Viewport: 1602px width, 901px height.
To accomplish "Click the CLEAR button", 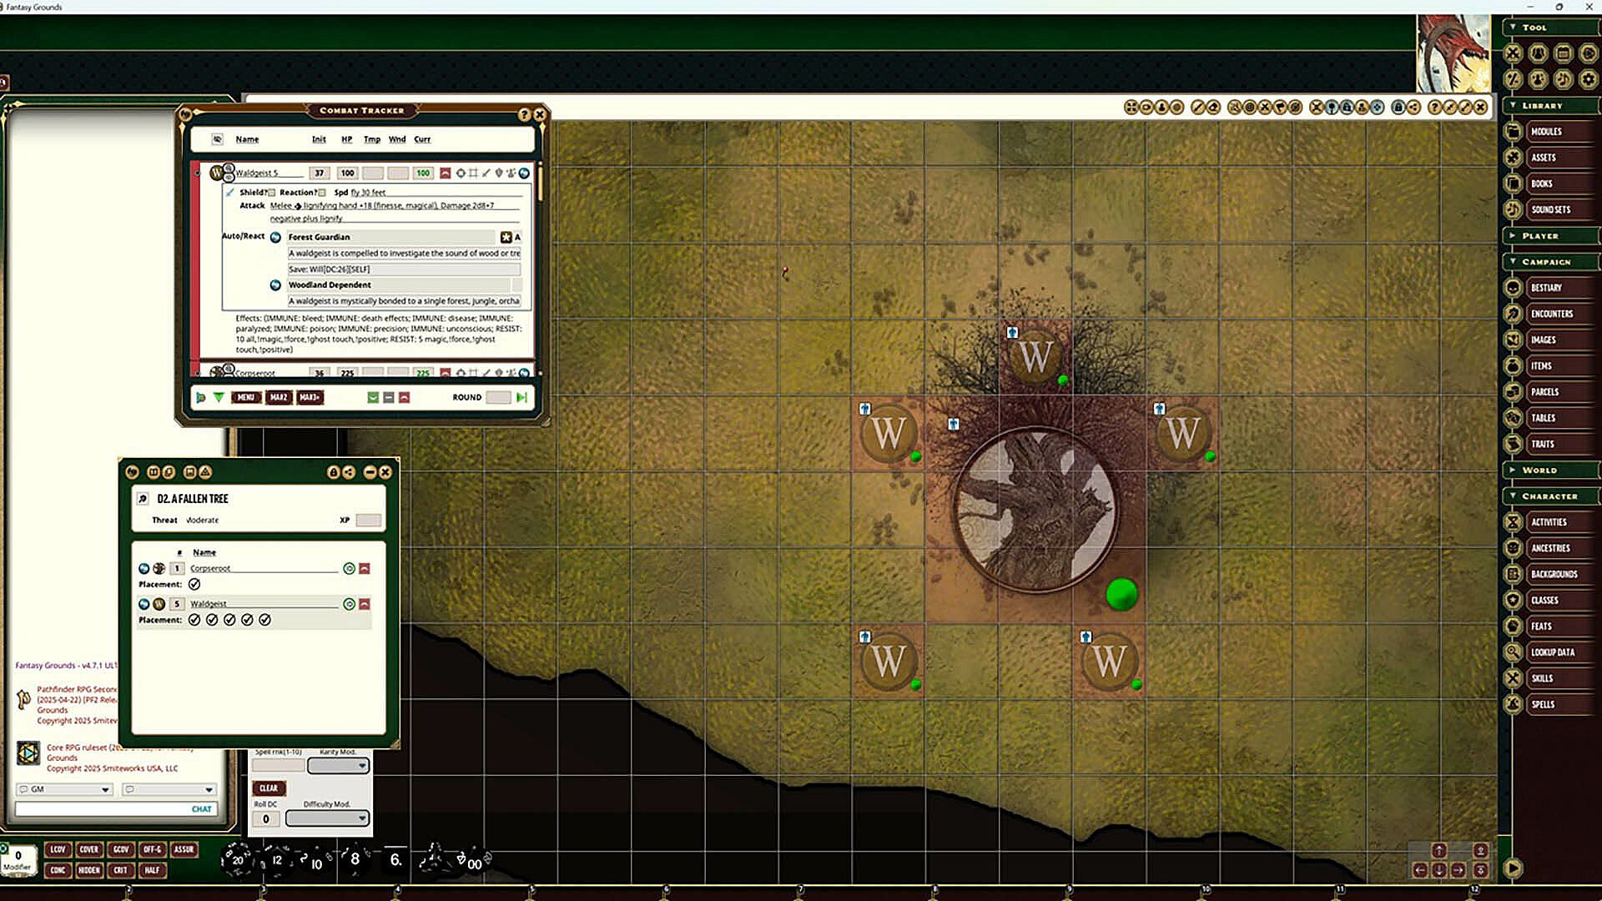I will [x=269, y=788].
